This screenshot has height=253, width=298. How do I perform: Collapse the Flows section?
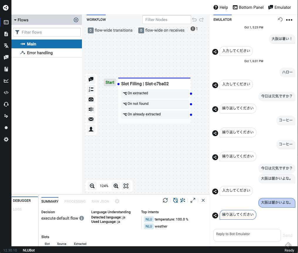(x=15, y=20)
